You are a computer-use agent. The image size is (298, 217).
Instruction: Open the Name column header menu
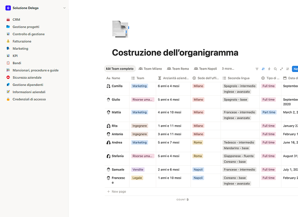(x=117, y=78)
